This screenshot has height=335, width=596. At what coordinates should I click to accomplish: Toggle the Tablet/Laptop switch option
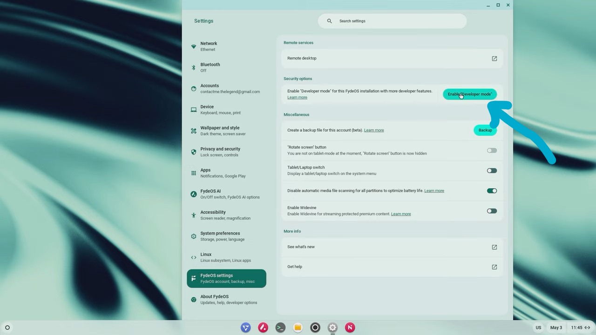click(x=492, y=171)
